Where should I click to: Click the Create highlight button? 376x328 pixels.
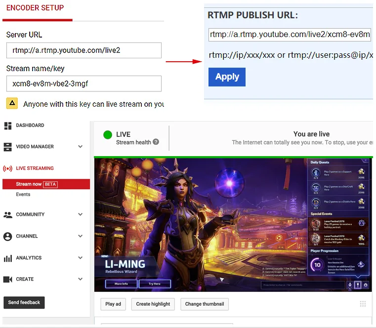coord(153,304)
